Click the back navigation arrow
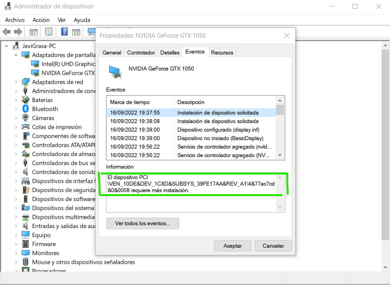 tap(6, 31)
